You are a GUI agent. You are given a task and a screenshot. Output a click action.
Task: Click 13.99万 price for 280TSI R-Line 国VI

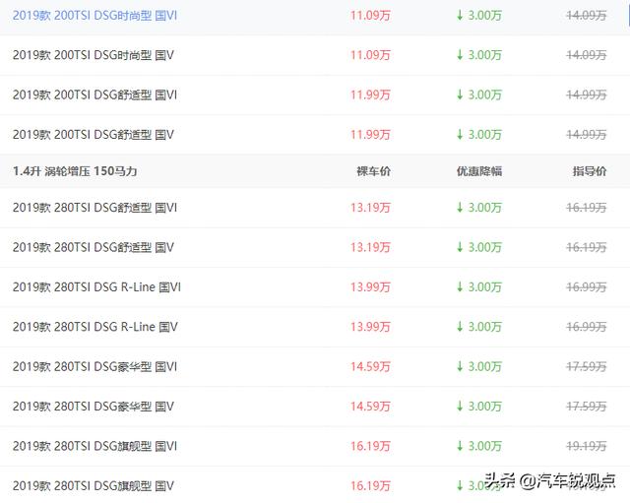[370, 286]
